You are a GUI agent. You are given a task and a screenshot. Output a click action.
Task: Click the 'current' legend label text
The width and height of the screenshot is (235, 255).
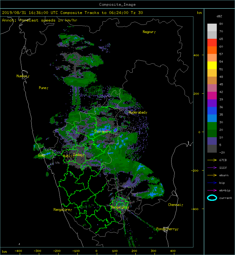(226, 198)
